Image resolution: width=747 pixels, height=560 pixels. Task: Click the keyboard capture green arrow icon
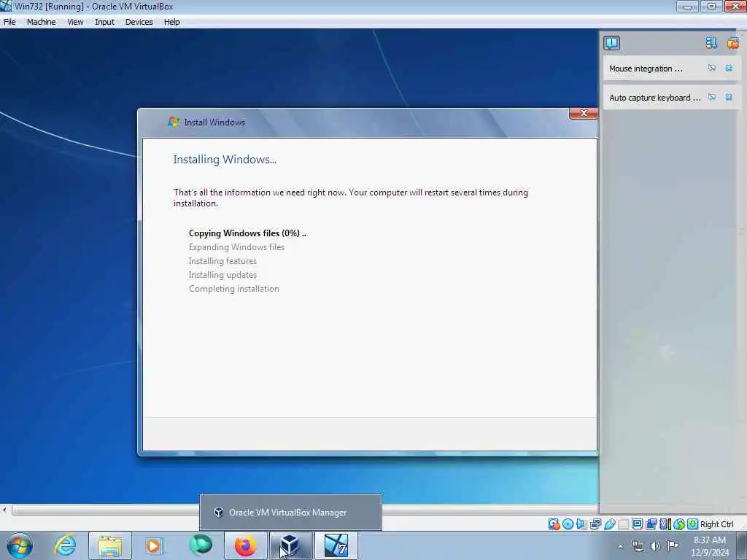point(693,524)
